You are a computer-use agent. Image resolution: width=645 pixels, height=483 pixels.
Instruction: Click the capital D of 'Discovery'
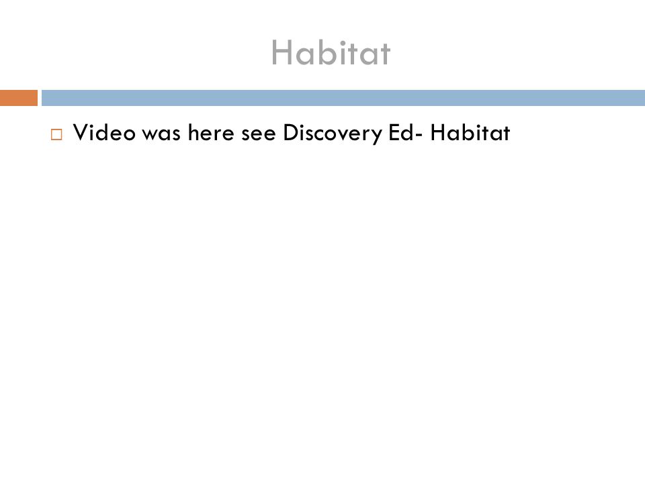click(291, 133)
